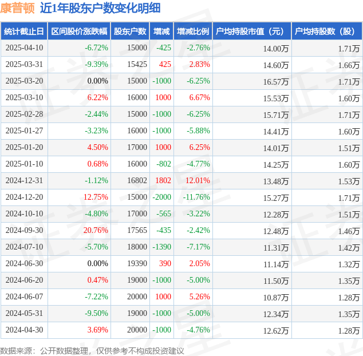The height and width of the screenshot is (356, 363).
Task: Select the 区间股价涨跌幅 column header
Action: click(x=79, y=31)
